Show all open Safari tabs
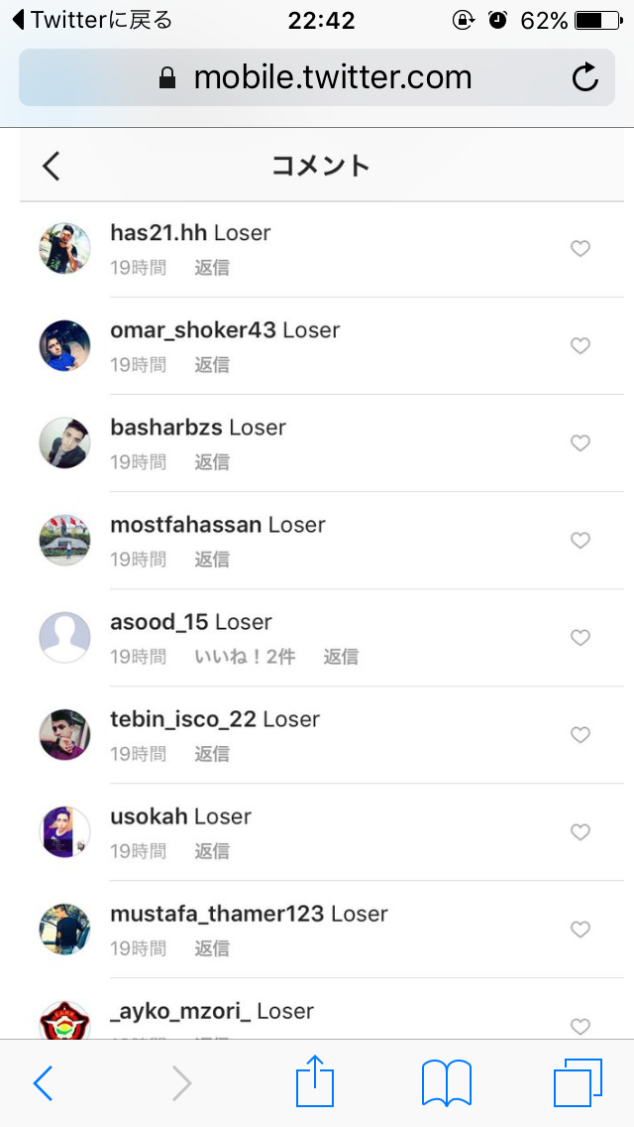Image resolution: width=634 pixels, height=1127 pixels. (x=578, y=1082)
